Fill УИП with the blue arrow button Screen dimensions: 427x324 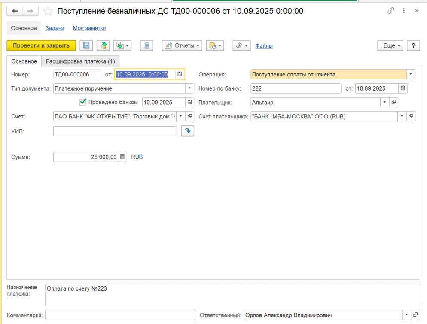pyautogui.click(x=188, y=131)
